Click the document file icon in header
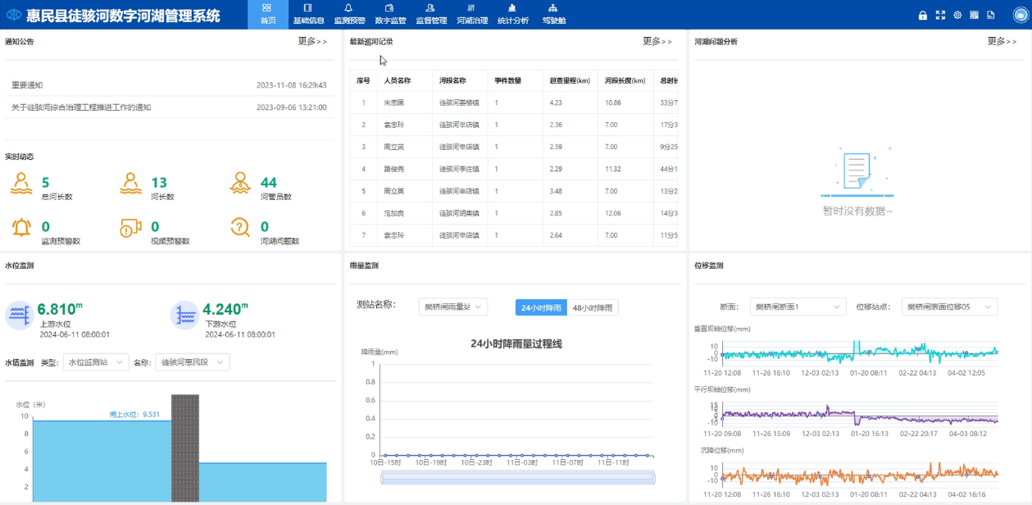The width and height of the screenshot is (1032, 505). [x=991, y=15]
